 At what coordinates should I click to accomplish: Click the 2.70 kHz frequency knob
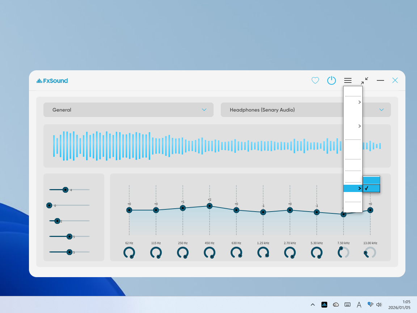point(290,253)
